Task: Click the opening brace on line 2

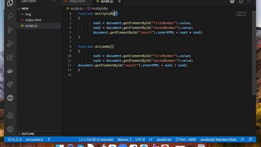Action: 79,18
